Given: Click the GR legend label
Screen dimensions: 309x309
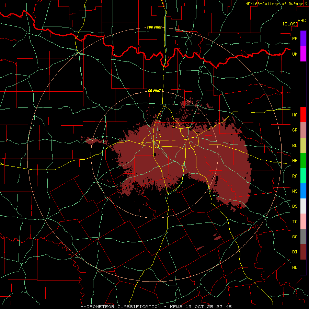Looking at the screenshot, I should point(295,130).
